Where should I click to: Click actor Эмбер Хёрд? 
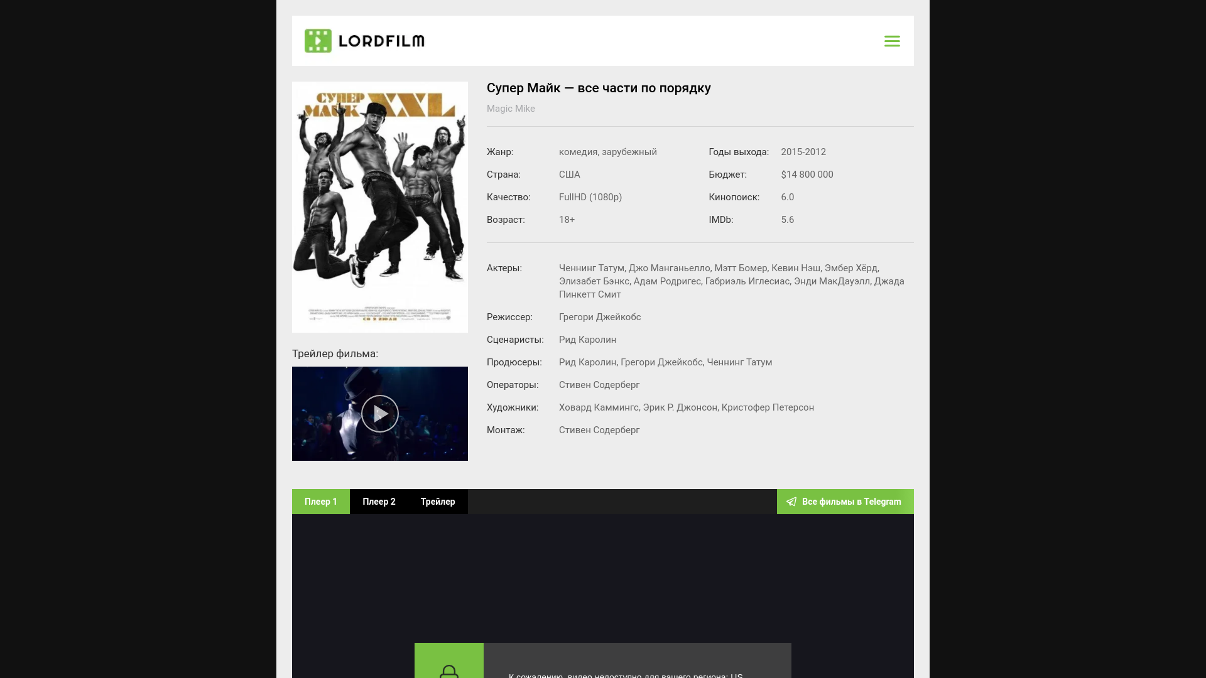(851, 268)
